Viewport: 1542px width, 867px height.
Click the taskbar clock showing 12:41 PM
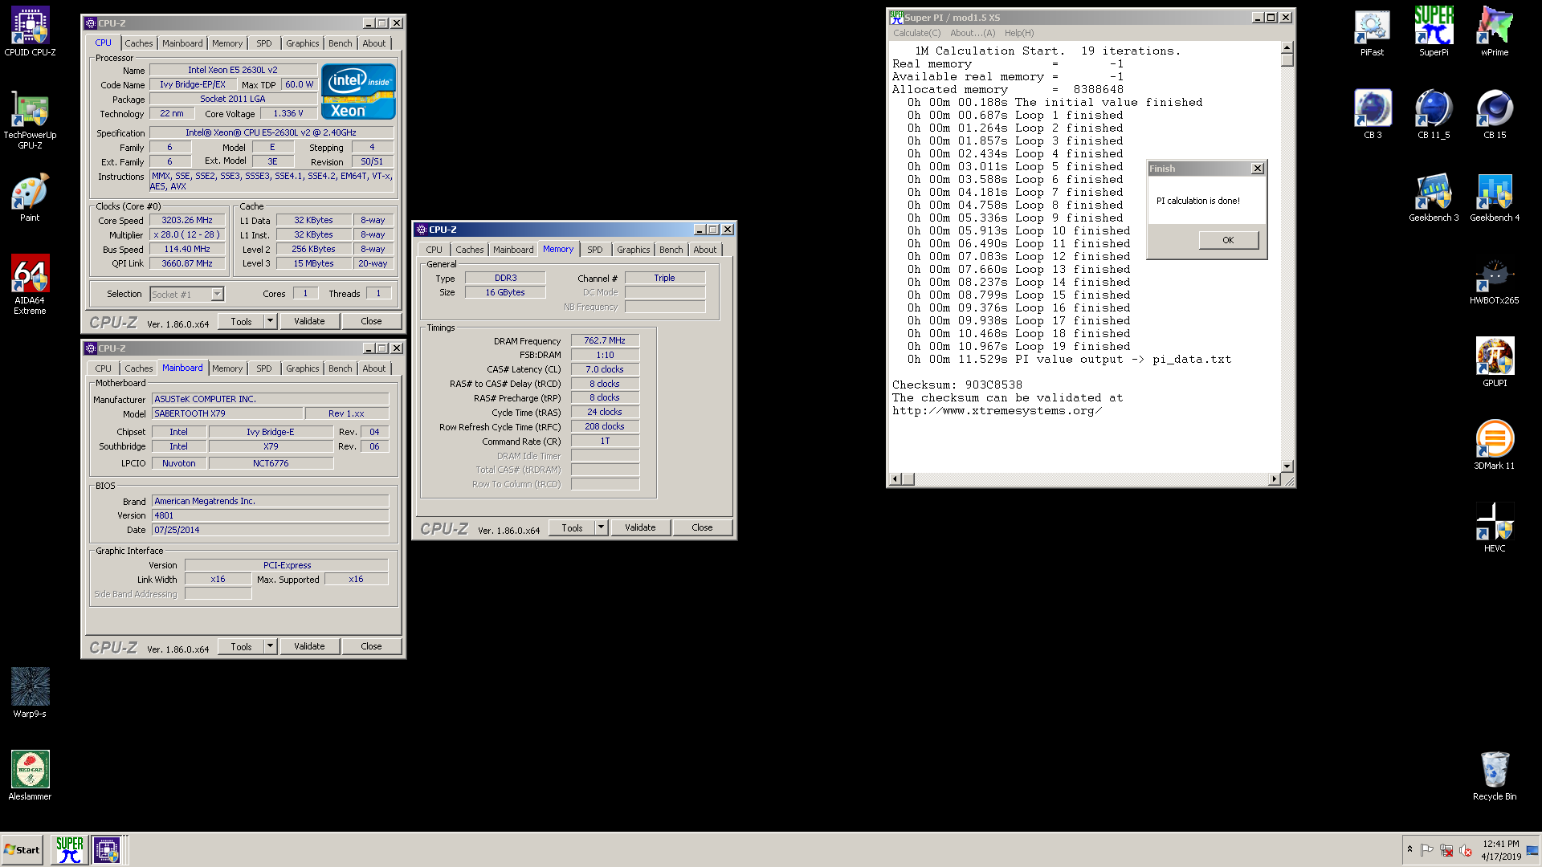(1501, 850)
